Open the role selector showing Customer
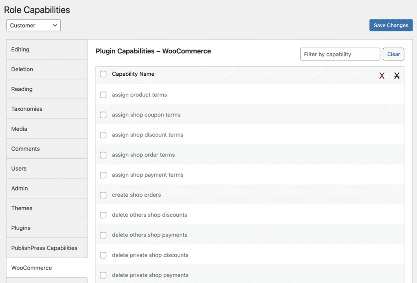The image size is (417, 283). click(x=33, y=25)
